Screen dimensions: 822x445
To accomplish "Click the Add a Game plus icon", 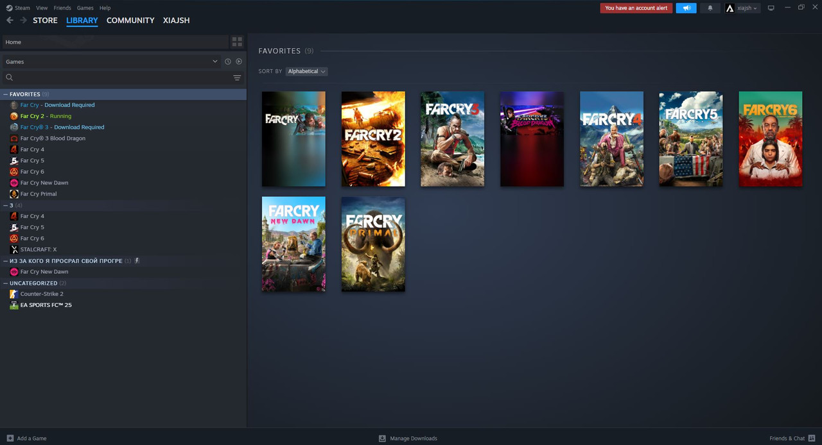I will [10, 438].
